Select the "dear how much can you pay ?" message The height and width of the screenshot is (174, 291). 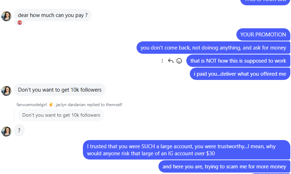pyautogui.click(x=53, y=15)
